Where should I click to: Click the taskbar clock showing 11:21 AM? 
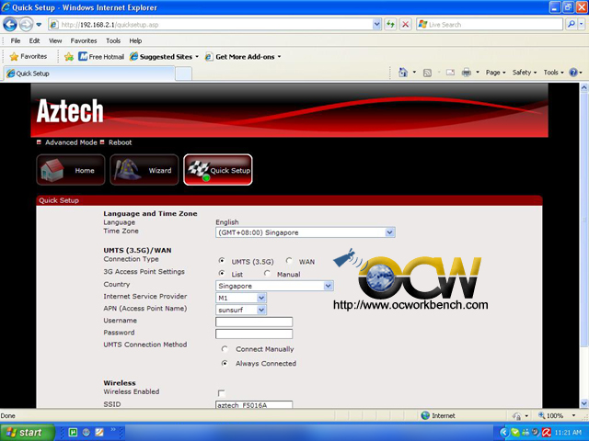pyautogui.click(x=568, y=433)
